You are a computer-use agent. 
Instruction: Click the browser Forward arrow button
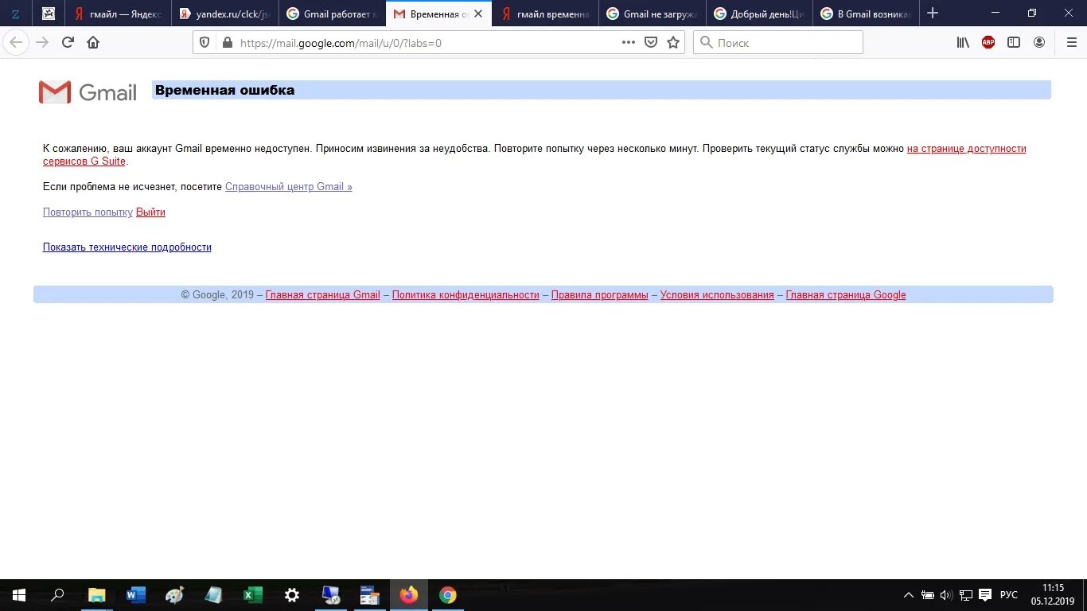[x=42, y=42]
